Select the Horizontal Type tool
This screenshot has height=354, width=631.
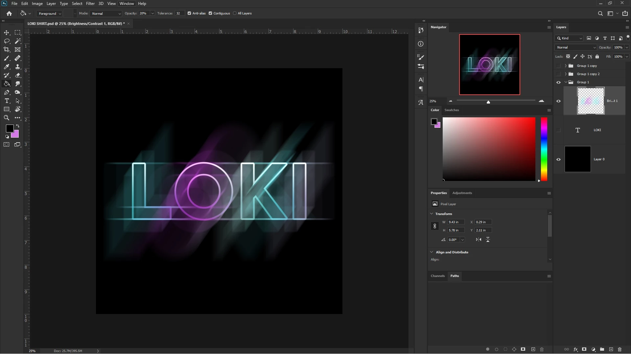tap(7, 101)
